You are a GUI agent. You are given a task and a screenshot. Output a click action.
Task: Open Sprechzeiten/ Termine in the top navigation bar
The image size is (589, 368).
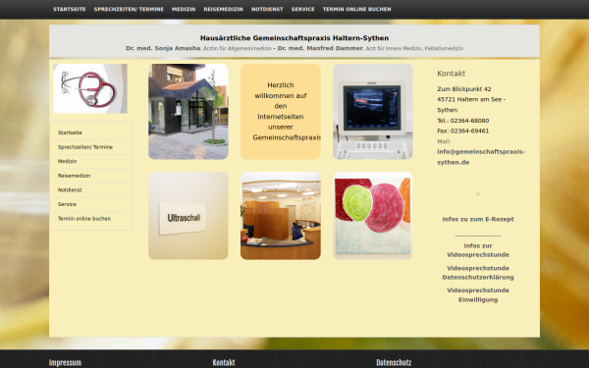[x=129, y=9]
